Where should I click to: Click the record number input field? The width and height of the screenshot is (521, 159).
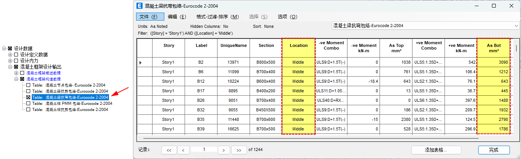204,150
